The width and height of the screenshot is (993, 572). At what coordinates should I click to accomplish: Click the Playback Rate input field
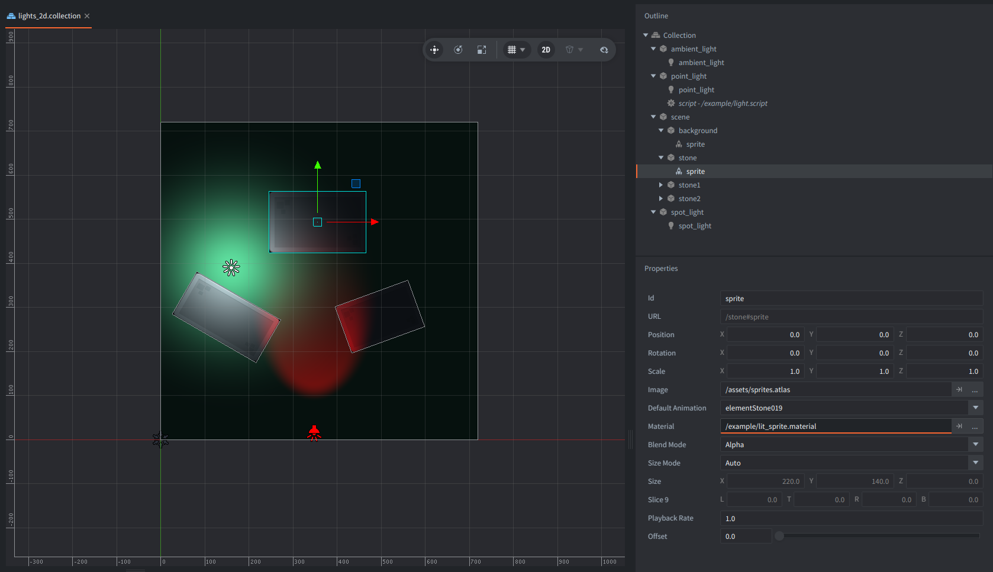click(851, 518)
